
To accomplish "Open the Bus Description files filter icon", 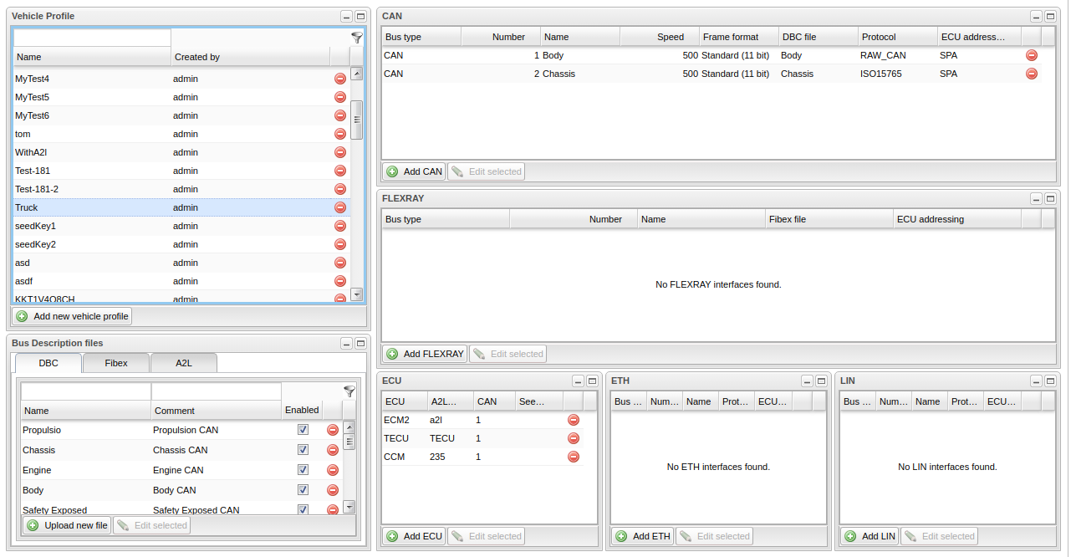I will [x=349, y=391].
